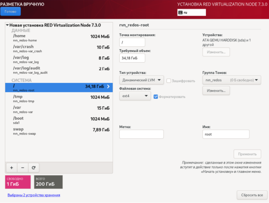Screen dimensions: 269x203
Task: Click the Сбросить все button
Action: coord(252,195)
